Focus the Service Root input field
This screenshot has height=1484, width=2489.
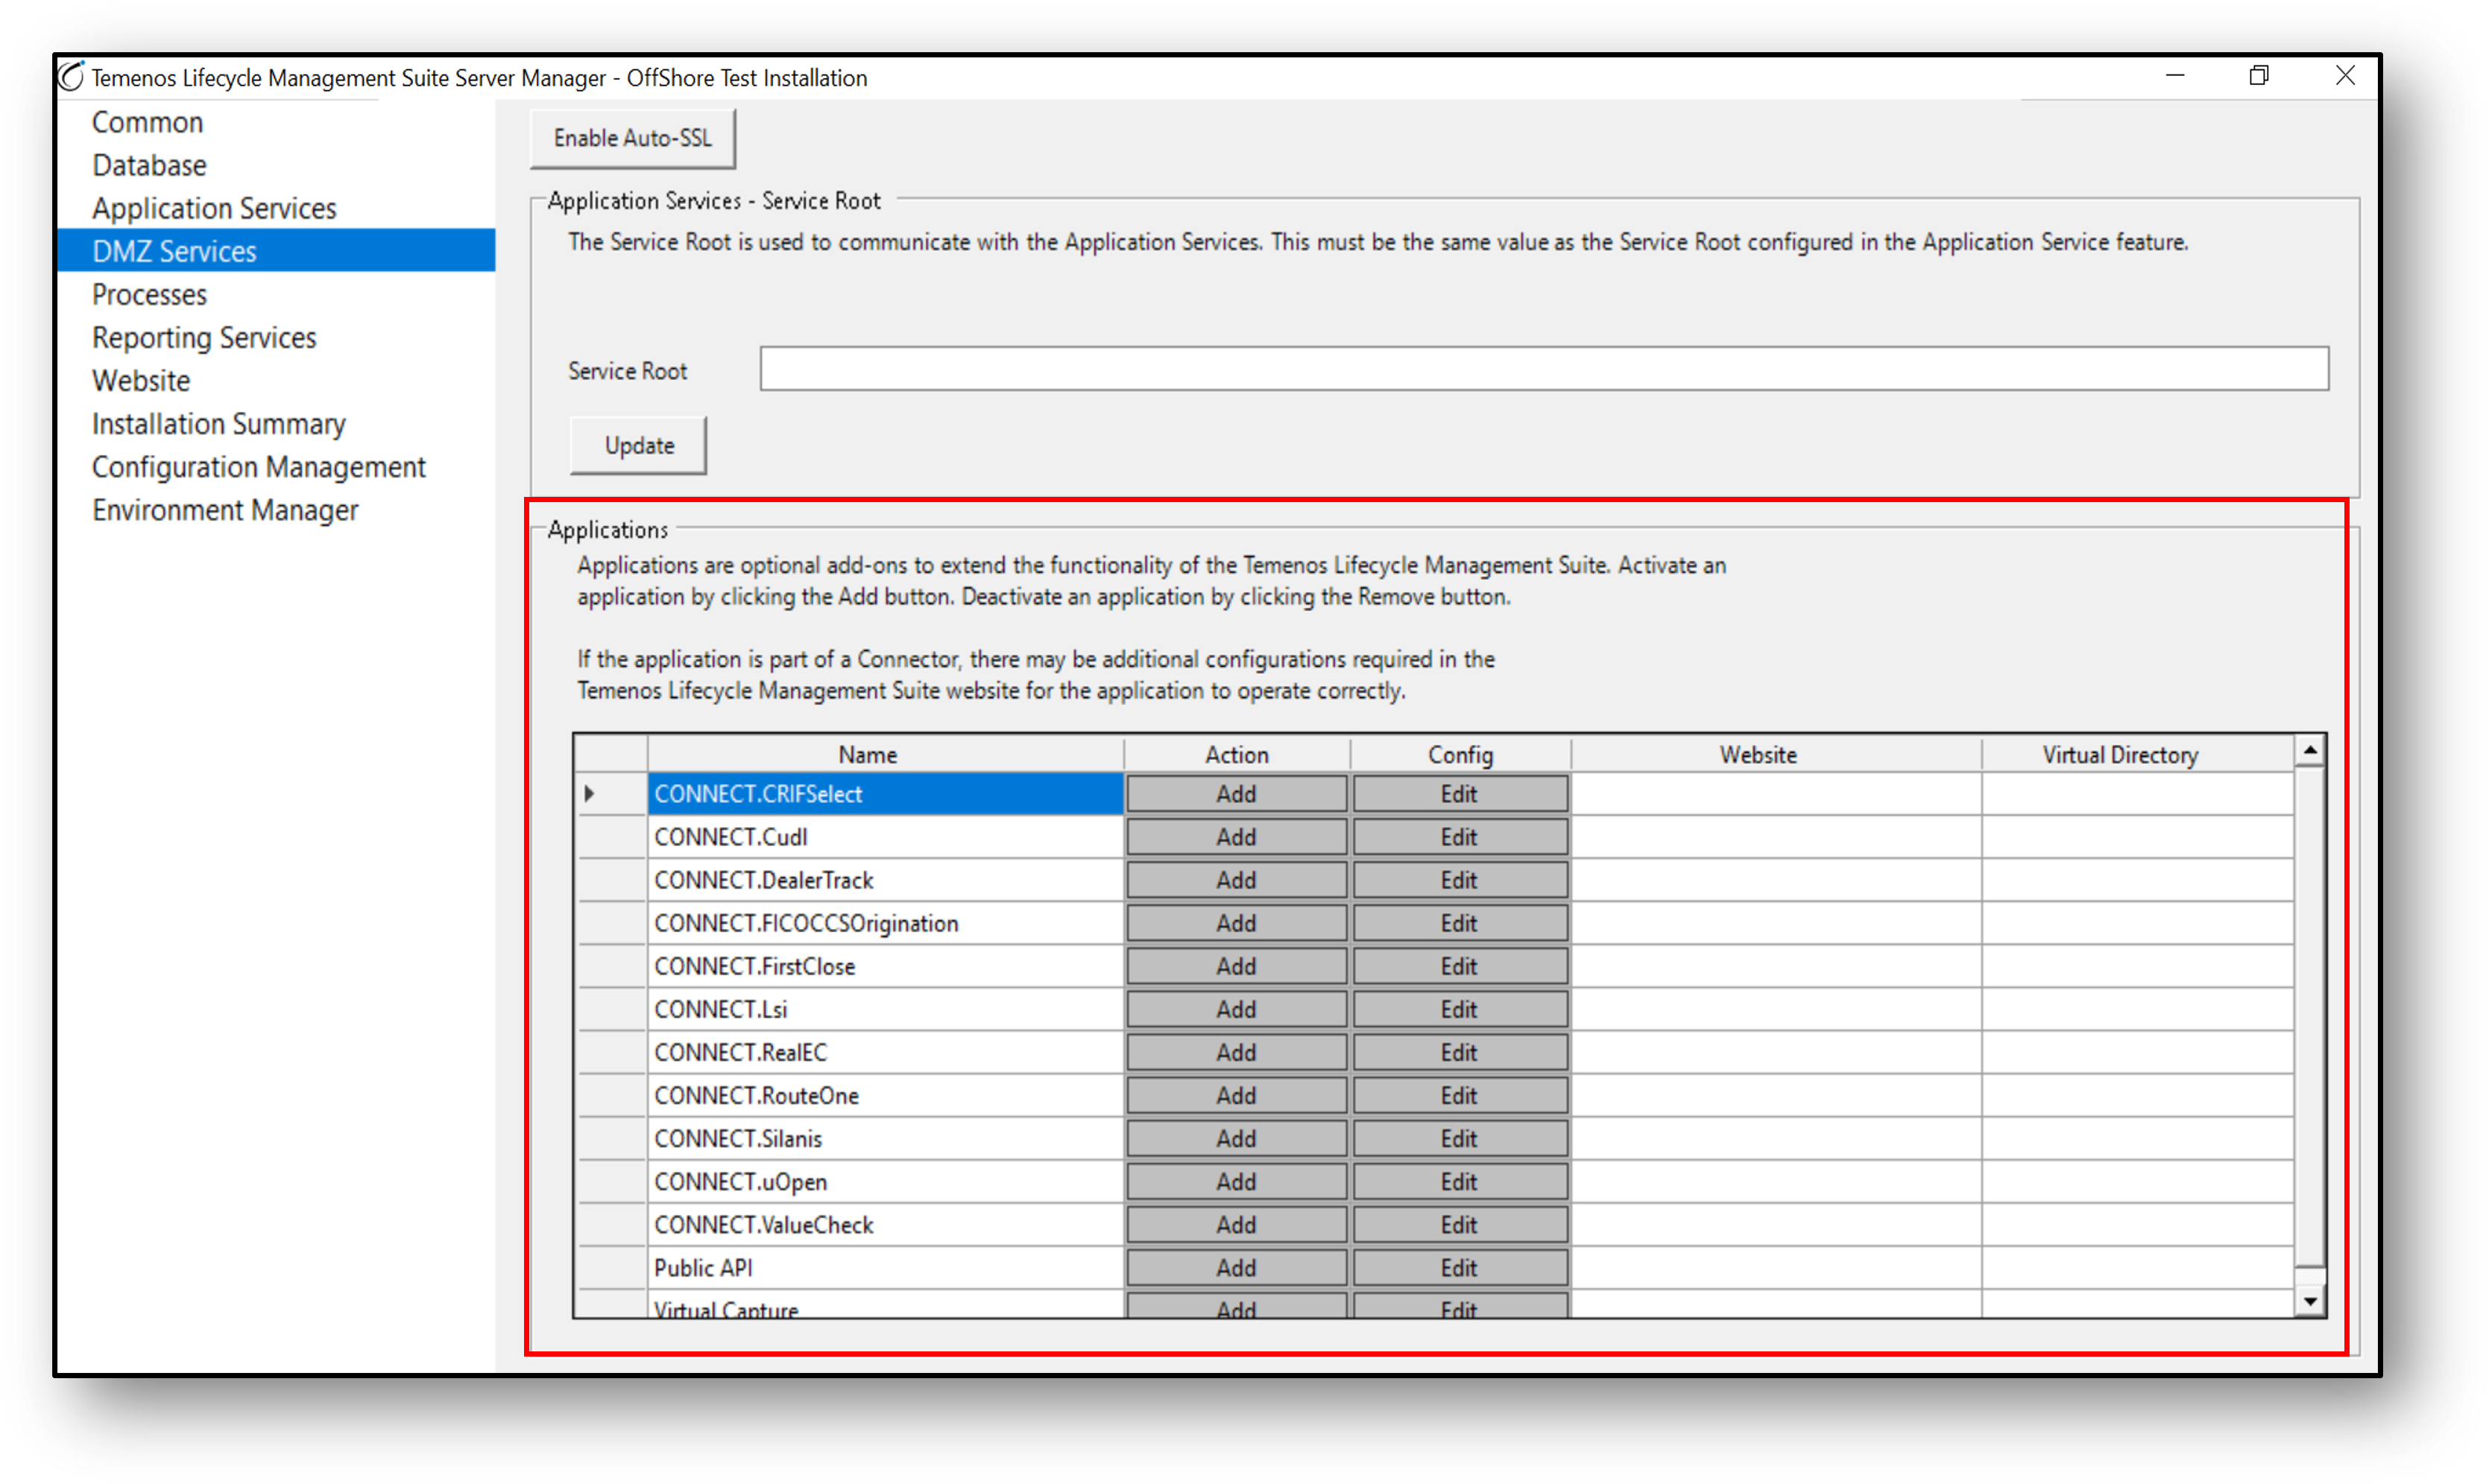tap(1544, 369)
